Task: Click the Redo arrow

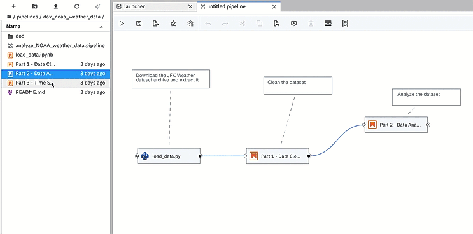Action: point(225,24)
